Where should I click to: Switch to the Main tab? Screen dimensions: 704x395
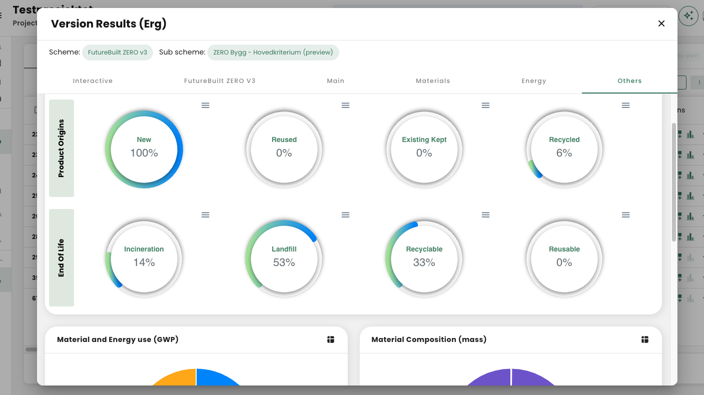pyautogui.click(x=336, y=80)
